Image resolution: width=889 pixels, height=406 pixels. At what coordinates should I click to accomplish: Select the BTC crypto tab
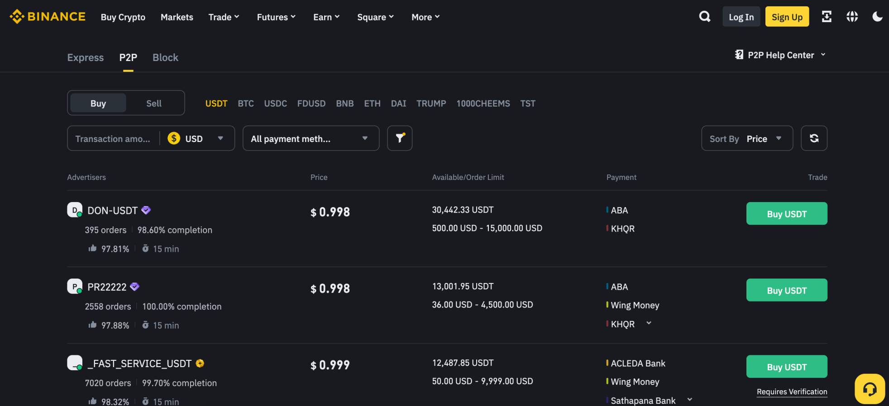(246, 104)
